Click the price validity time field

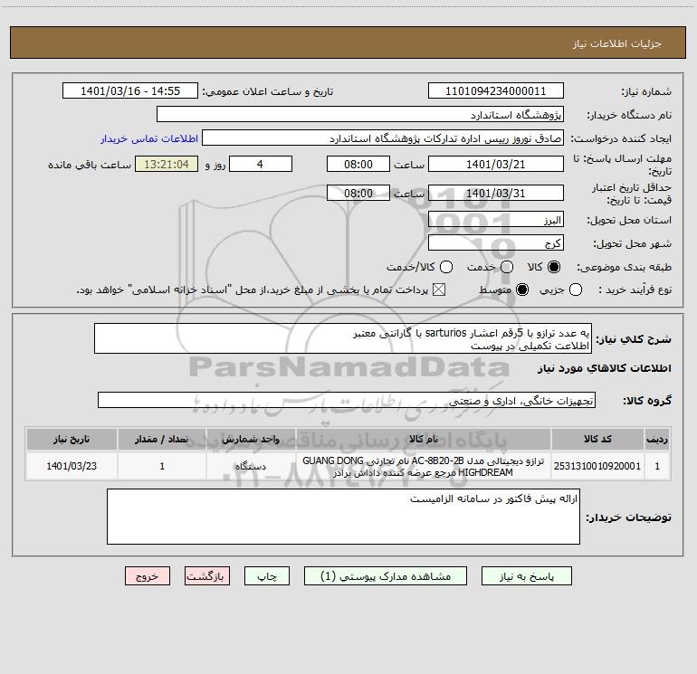(358, 193)
